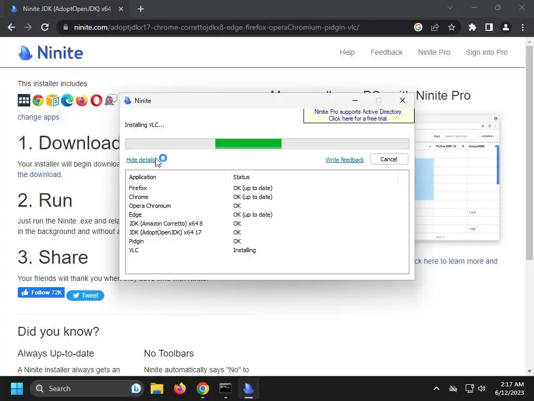Show hidden system tray icons
534x401 pixels.
click(x=436, y=388)
